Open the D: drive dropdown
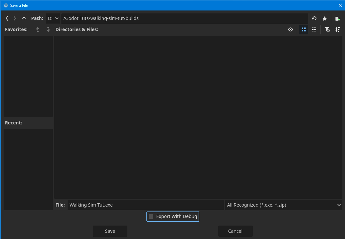 click(53, 18)
